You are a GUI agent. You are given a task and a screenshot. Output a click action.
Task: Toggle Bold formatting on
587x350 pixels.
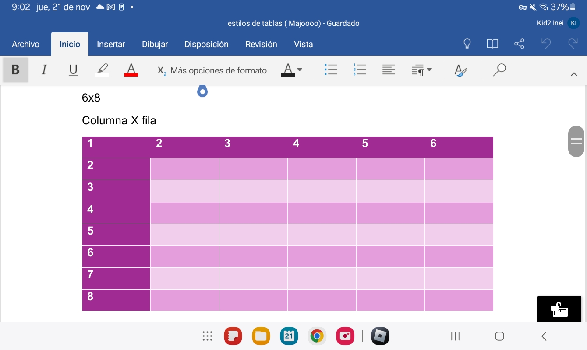coord(16,70)
